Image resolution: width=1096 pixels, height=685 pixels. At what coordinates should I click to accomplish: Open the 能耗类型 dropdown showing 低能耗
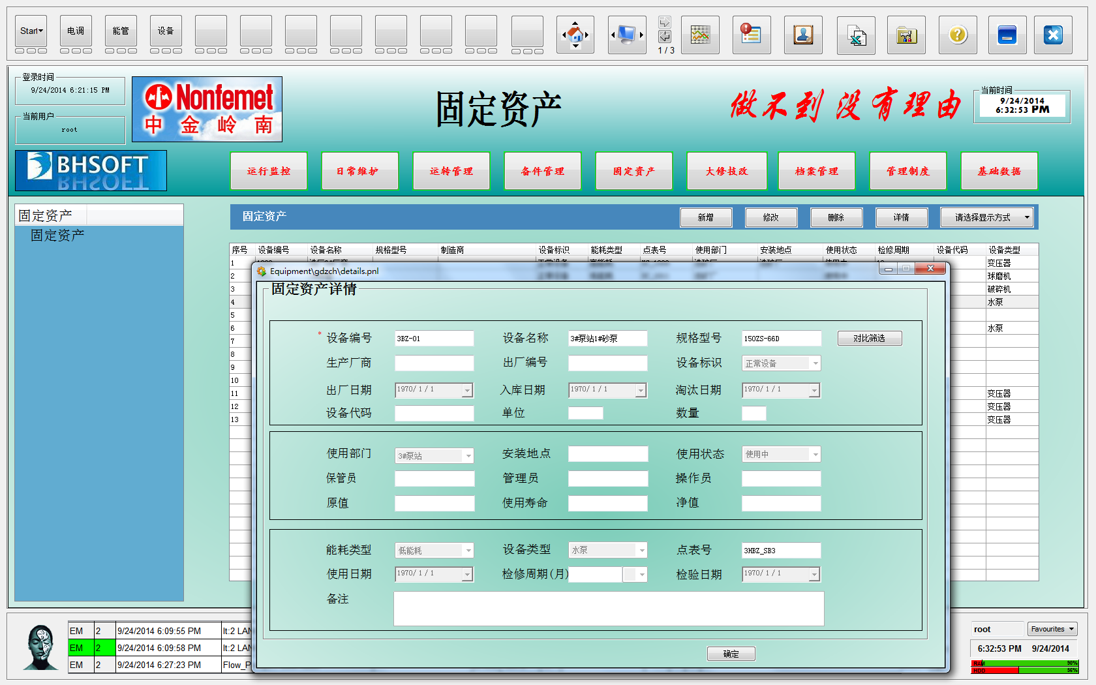point(434,550)
